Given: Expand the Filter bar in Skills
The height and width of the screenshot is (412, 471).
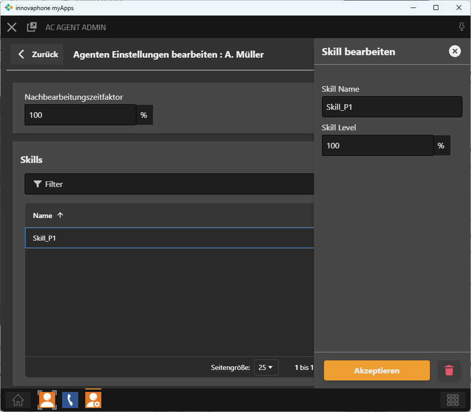Looking at the screenshot, I should pos(169,184).
